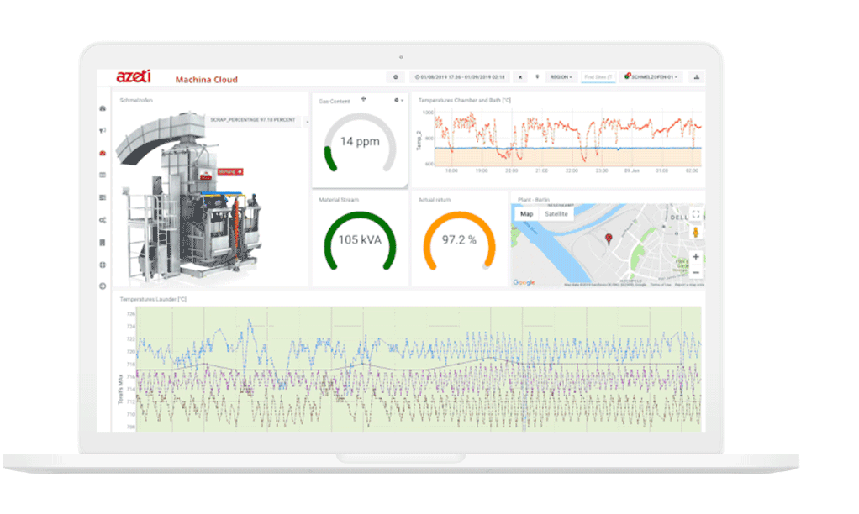Toggle fullscreen on the Berlin map
The width and height of the screenshot is (859, 514).
coord(695,214)
